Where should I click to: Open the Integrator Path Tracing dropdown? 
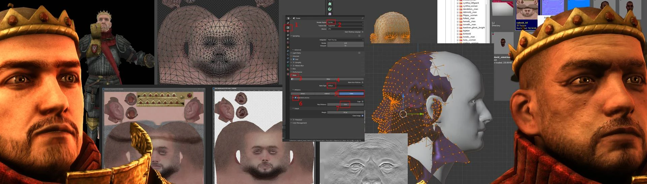(x=345, y=40)
